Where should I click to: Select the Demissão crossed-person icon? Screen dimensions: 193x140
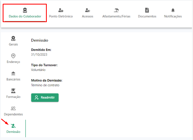[x=13, y=126]
